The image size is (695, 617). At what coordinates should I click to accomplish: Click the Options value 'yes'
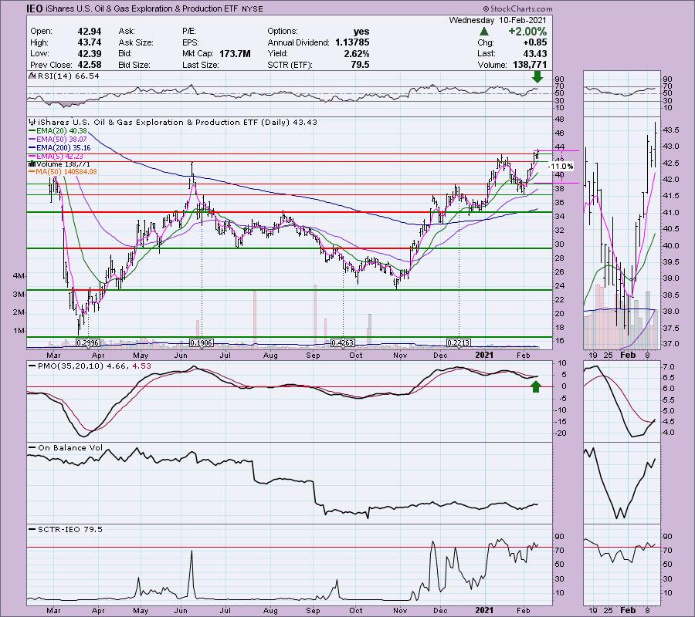click(x=361, y=32)
